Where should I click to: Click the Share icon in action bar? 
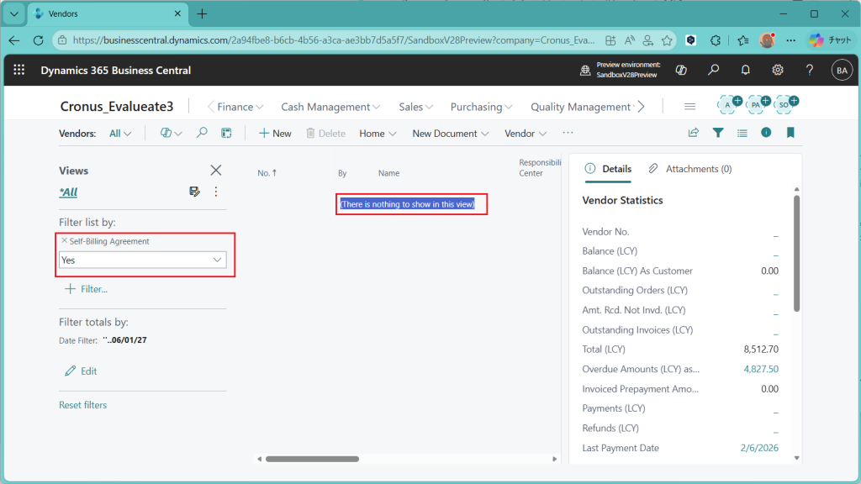click(694, 133)
